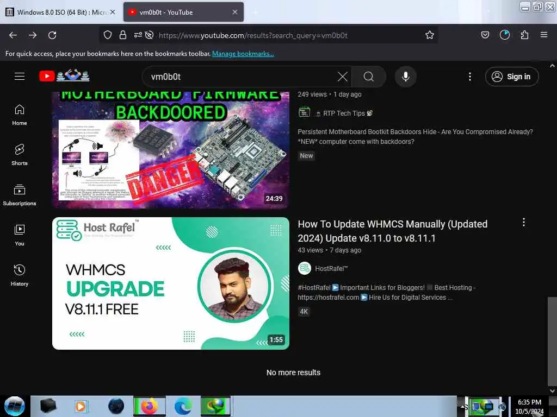Reload the page with the refresh icon

pyautogui.click(x=52, y=35)
